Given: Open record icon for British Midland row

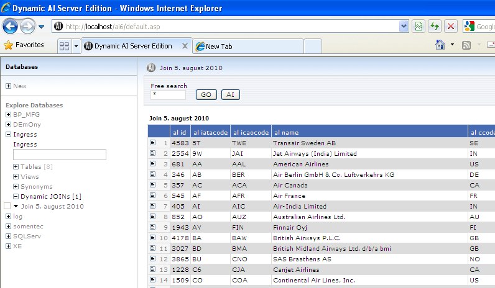Looking at the screenshot, I should (153, 248).
